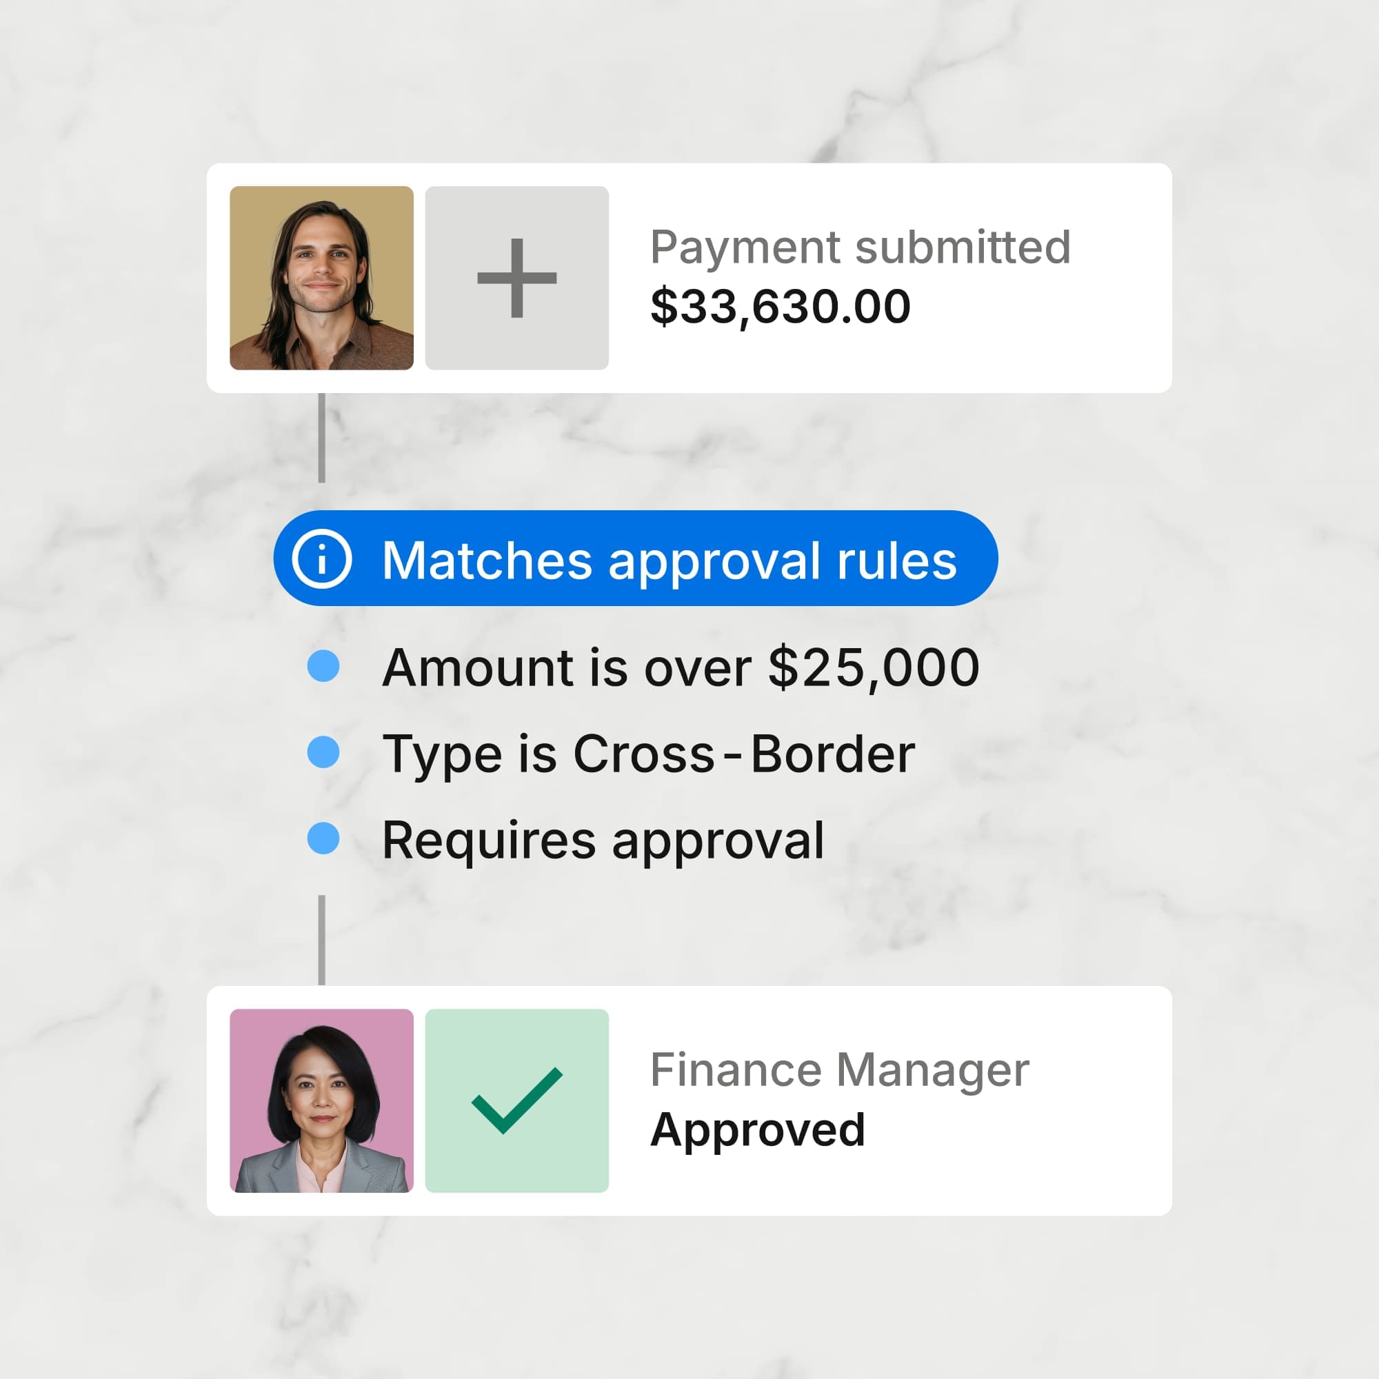Click the green checkmark approval icon
Image resolution: width=1379 pixels, height=1379 pixels.
(x=516, y=1100)
